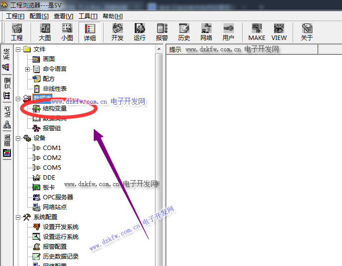Click the 运行 toolbar icon

click(140, 32)
